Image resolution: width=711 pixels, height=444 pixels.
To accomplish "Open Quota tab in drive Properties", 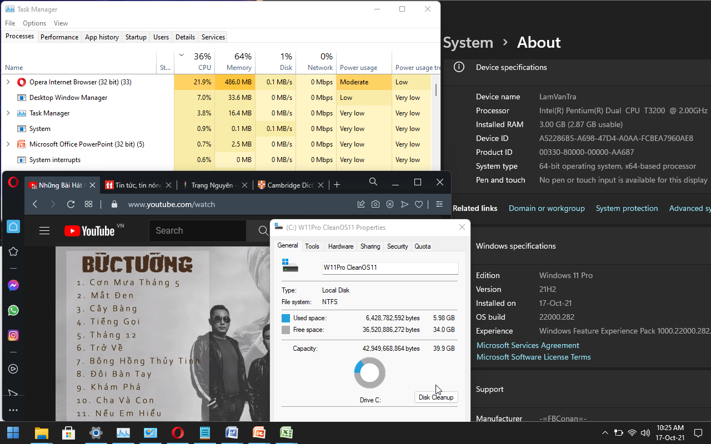I will (x=423, y=246).
